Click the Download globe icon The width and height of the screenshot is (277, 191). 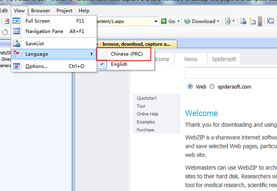[188, 21]
